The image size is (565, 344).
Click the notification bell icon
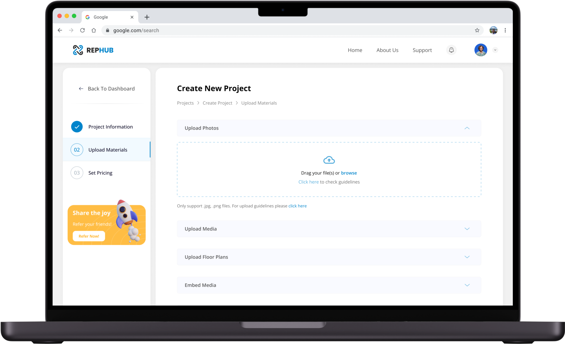451,50
